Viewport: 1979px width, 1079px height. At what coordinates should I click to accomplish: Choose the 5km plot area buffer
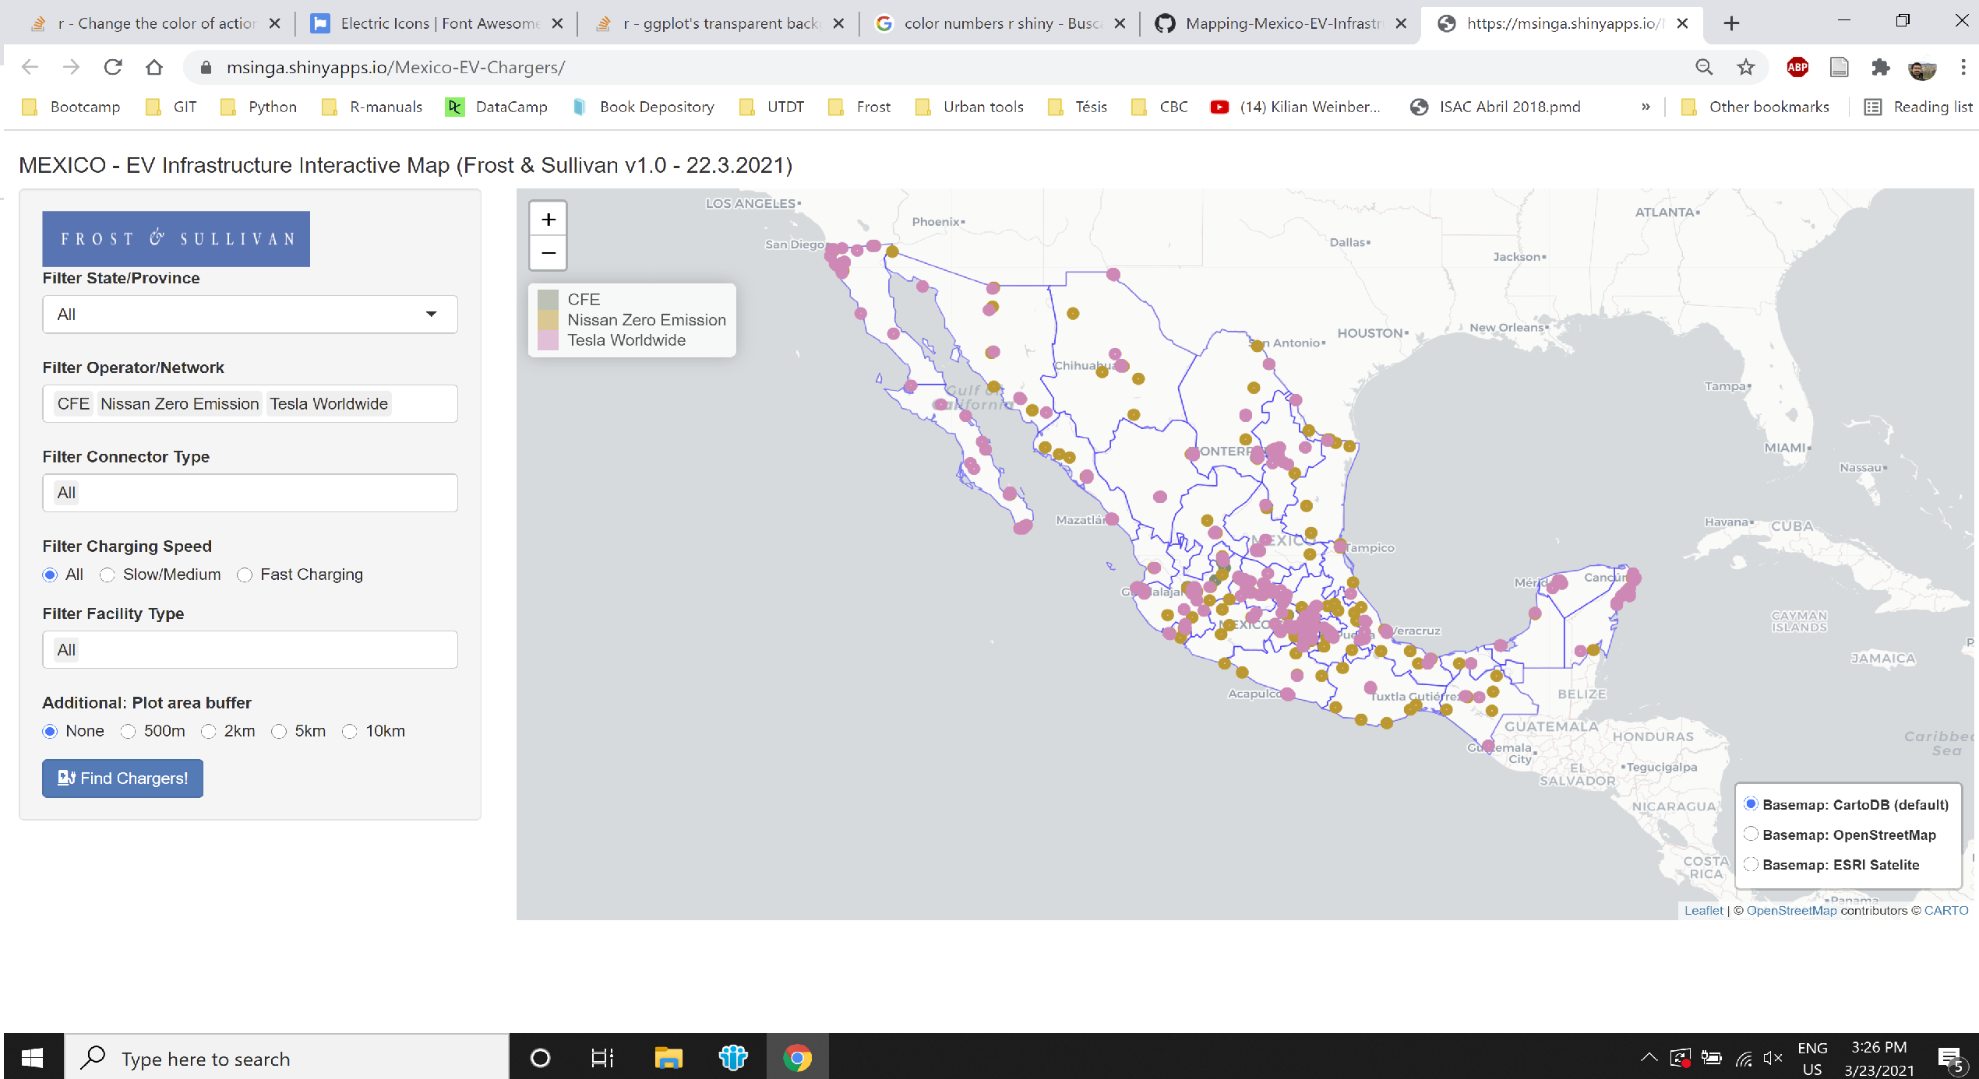point(279,732)
